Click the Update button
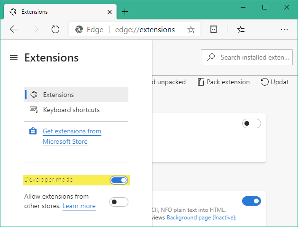 click(275, 82)
